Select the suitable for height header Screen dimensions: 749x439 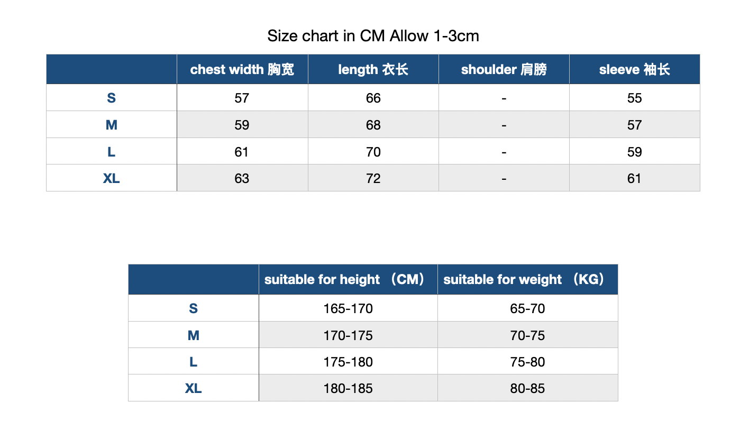[348, 279]
